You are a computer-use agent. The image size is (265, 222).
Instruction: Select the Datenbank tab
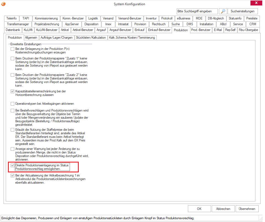[13, 30]
